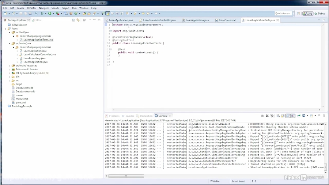
Task: Open the Refactor menu
Action: tap(31, 8)
